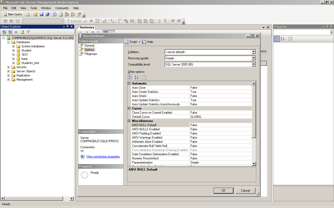Open the Registered Servers window icon
Screen dimensions: 334x208
pyautogui.click(x=55, y=14)
